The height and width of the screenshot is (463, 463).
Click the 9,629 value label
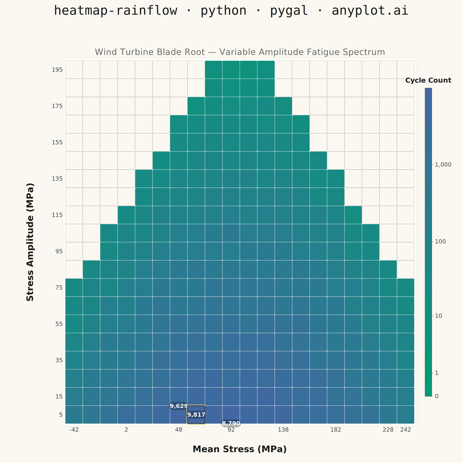tap(179, 406)
